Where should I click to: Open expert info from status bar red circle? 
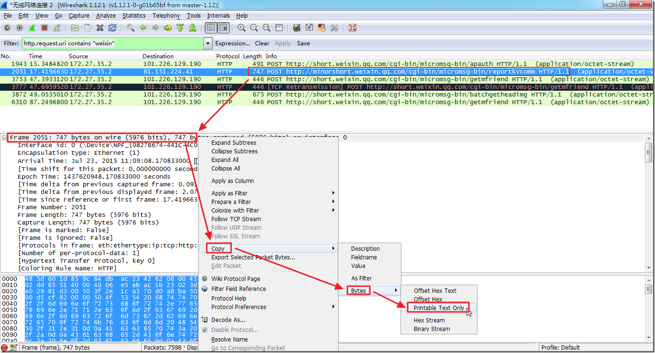5,348
